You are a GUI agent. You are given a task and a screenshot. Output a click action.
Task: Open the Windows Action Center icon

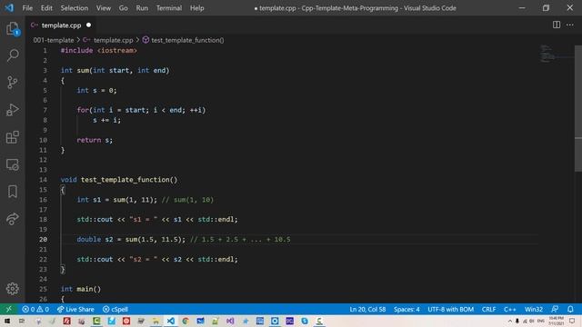point(572,321)
